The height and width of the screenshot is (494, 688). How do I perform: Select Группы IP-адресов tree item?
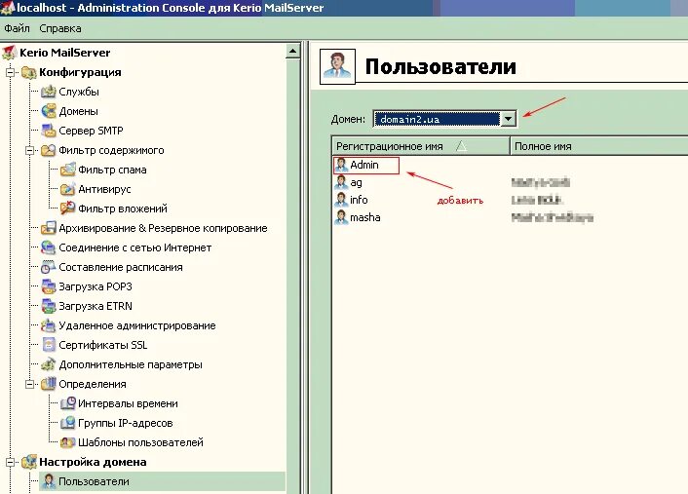coord(126,424)
